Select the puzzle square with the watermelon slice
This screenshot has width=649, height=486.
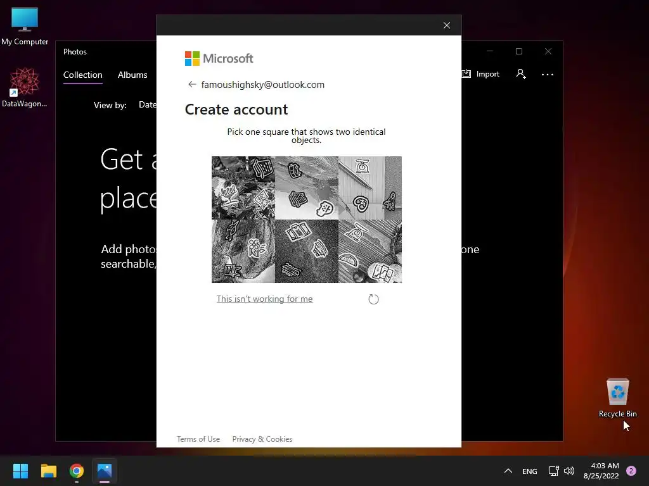click(370, 251)
